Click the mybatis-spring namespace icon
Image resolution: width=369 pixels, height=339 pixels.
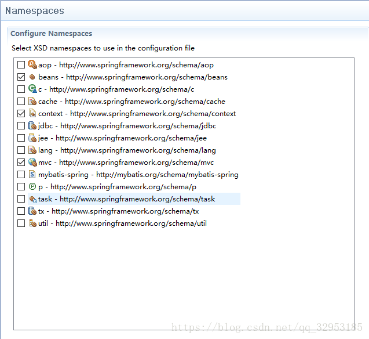pyautogui.click(x=32, y=175)
